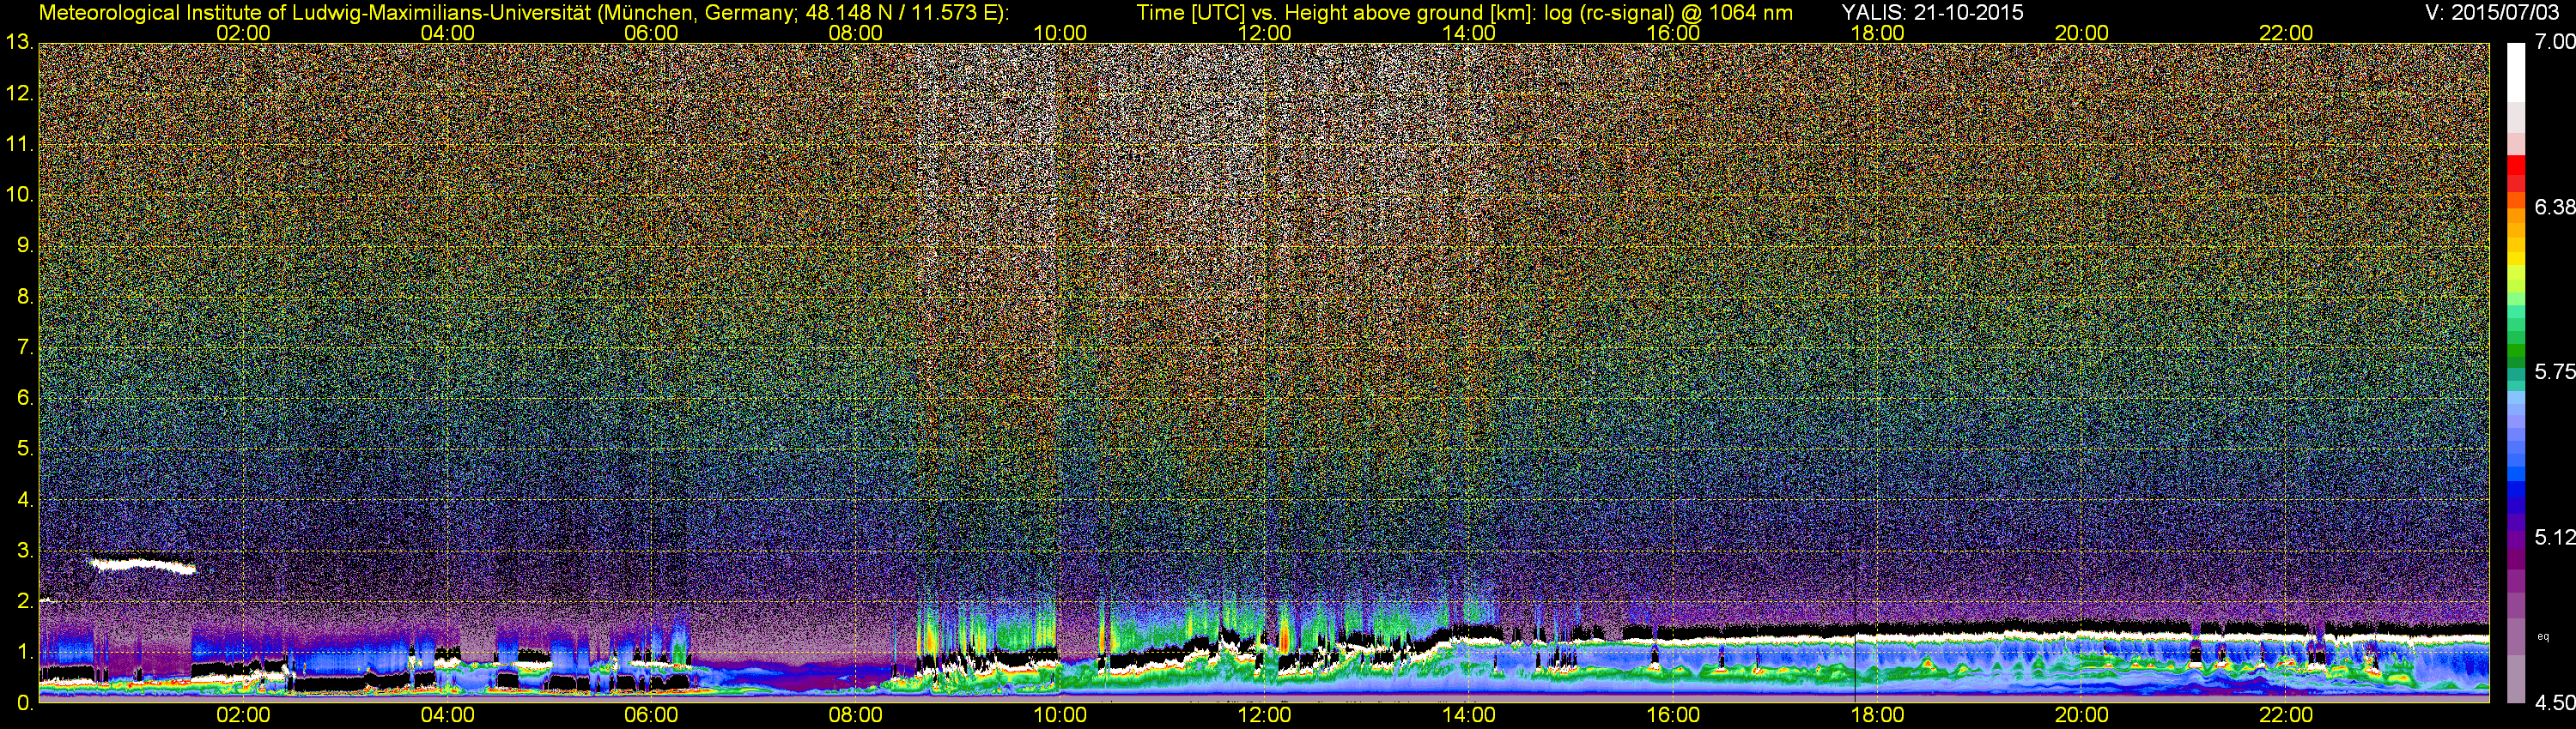Click the colorbar value 5.75

[x=2554, y=371]
